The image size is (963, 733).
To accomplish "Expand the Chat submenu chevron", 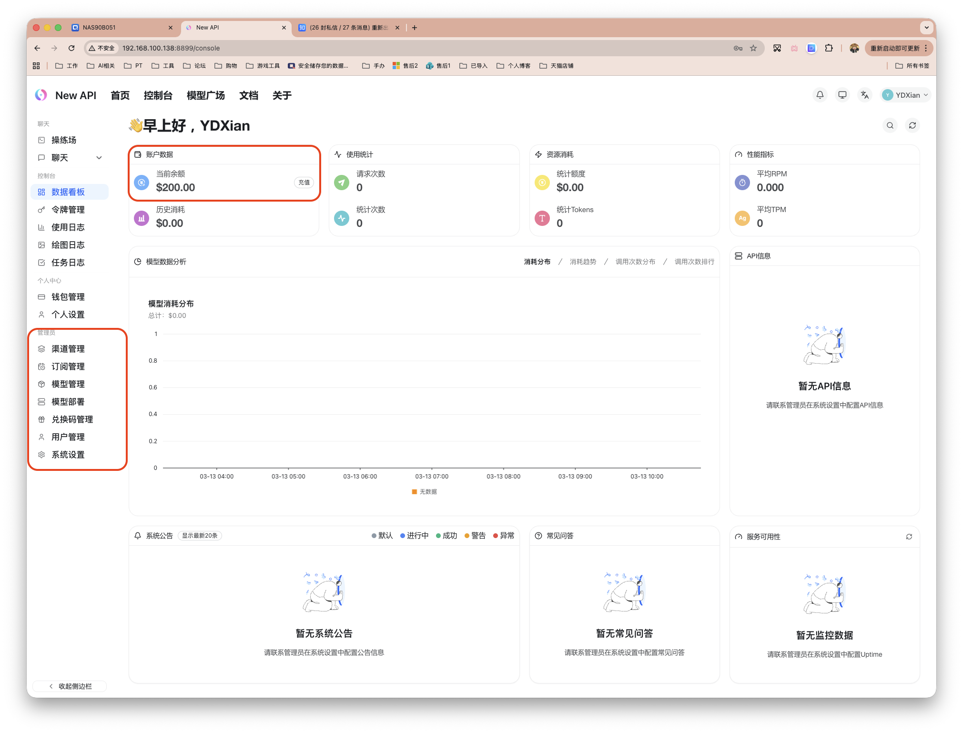I will coord(99,158).
